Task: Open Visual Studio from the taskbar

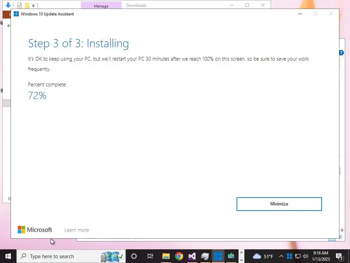Action: (192, 256)
